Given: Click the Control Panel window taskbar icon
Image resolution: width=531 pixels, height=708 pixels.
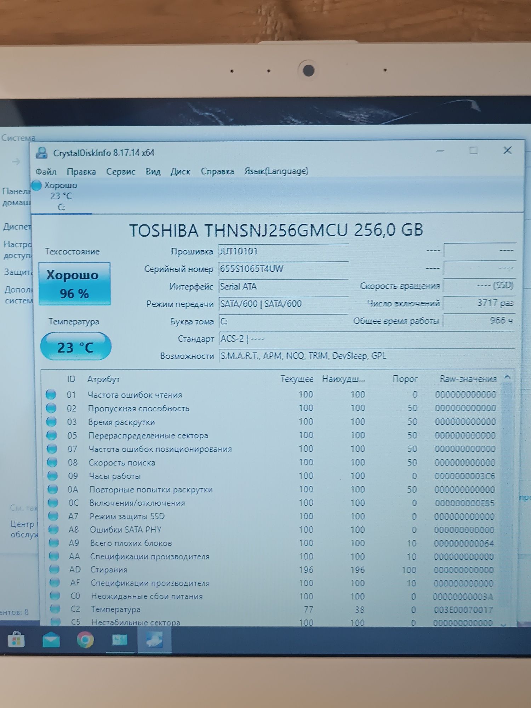Looking at the screenshot, I should (120, 640).
